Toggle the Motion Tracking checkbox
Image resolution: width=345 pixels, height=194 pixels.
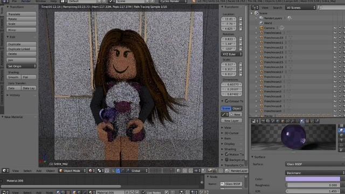point(226,154)
